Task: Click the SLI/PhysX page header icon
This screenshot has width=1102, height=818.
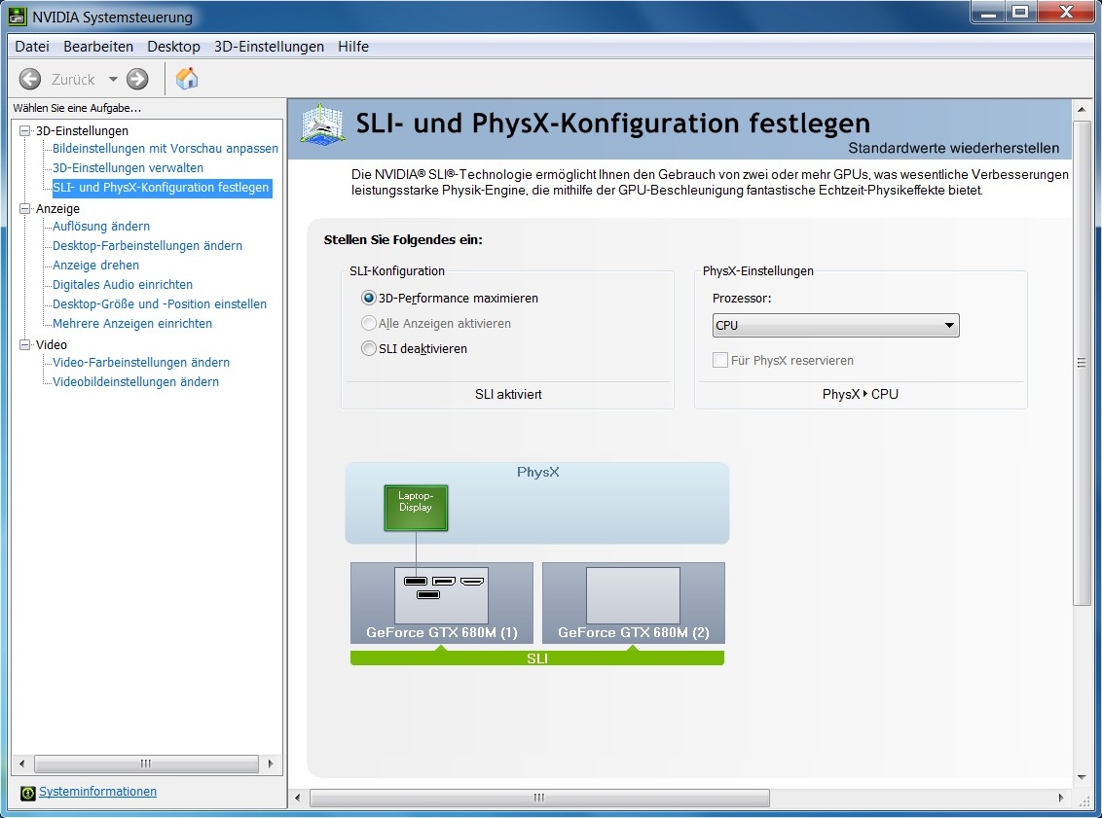Action: pos(322,124)
